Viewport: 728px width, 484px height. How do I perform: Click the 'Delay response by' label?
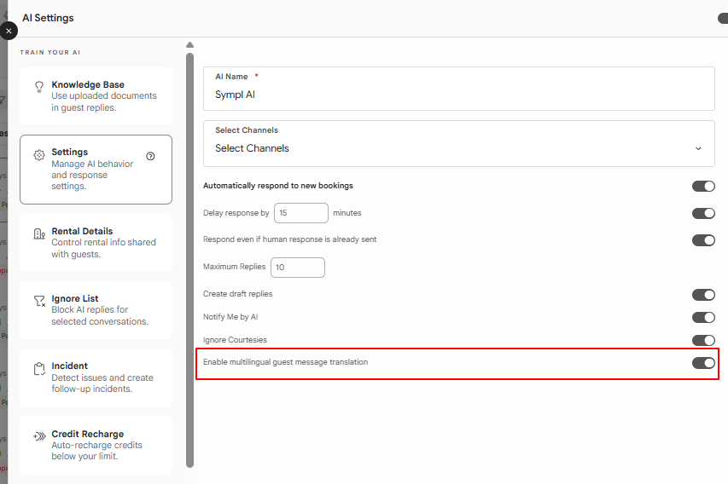point(236,213)
